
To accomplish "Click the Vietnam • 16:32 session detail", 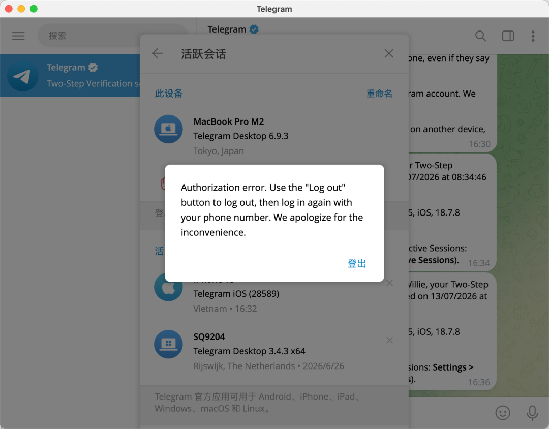I will (225, 309).
